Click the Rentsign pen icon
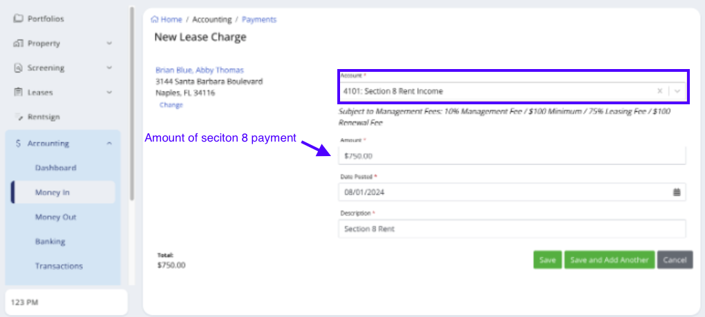Image resolution: width=705 pixels, height=317 pixels. point(18,117)
